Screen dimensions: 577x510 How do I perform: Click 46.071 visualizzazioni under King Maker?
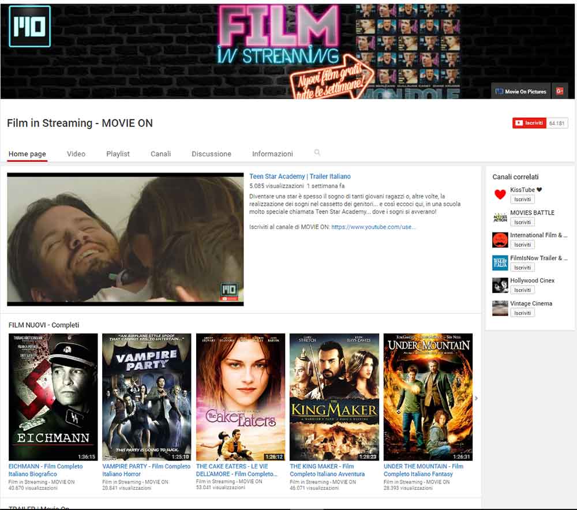tap(314, 488)
